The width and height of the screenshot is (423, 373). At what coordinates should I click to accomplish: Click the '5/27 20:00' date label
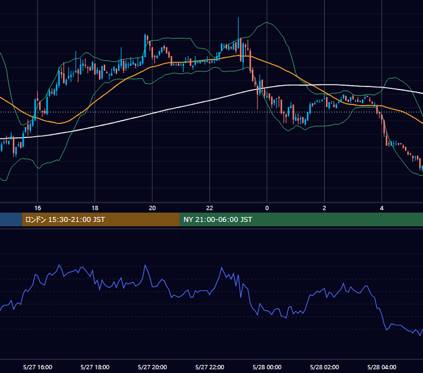pyautogui.click(x=152, y=367)
